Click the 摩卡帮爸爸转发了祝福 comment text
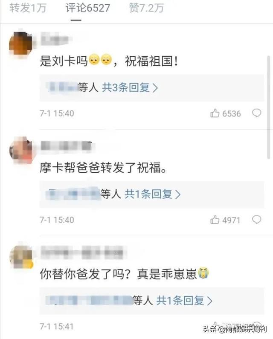This screenshot has height=339, width=273. click(x=103, y=168)
